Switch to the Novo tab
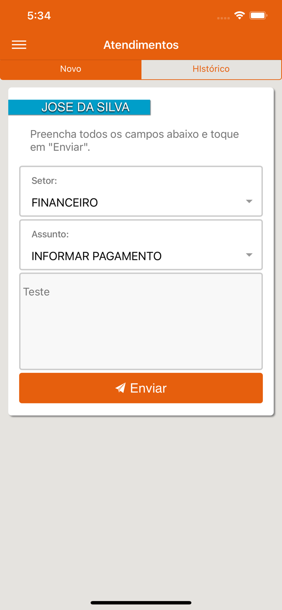The image size is (282, 610). point(70,69)
